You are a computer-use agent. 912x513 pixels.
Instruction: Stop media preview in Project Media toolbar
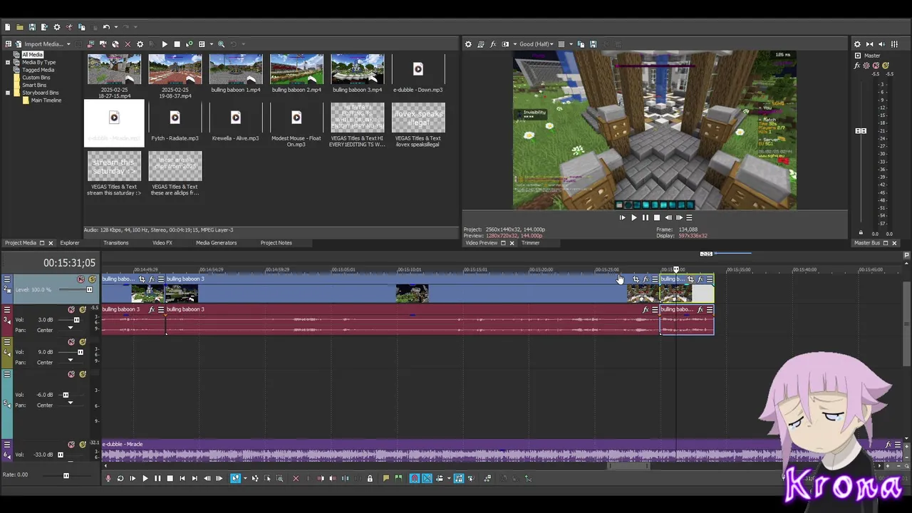[x=177, y=44]
